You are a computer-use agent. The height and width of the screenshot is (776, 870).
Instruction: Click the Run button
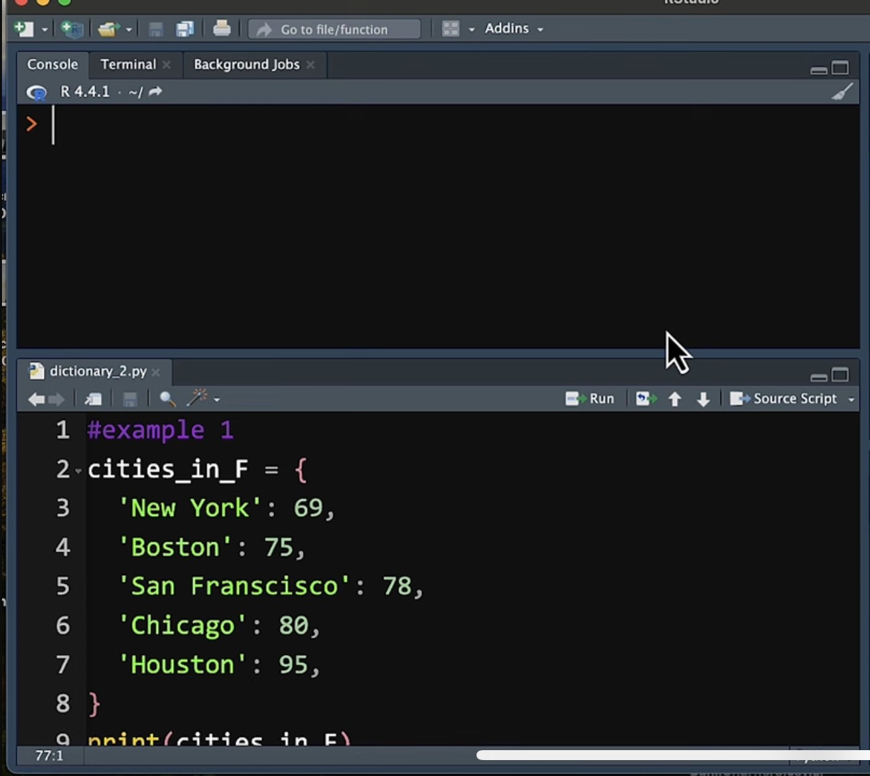pyautogui.click(x=590, y=399)
